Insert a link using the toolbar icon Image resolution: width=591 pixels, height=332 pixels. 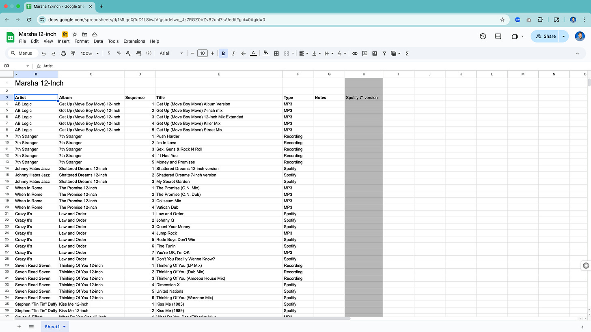click(x=354, y=53)
